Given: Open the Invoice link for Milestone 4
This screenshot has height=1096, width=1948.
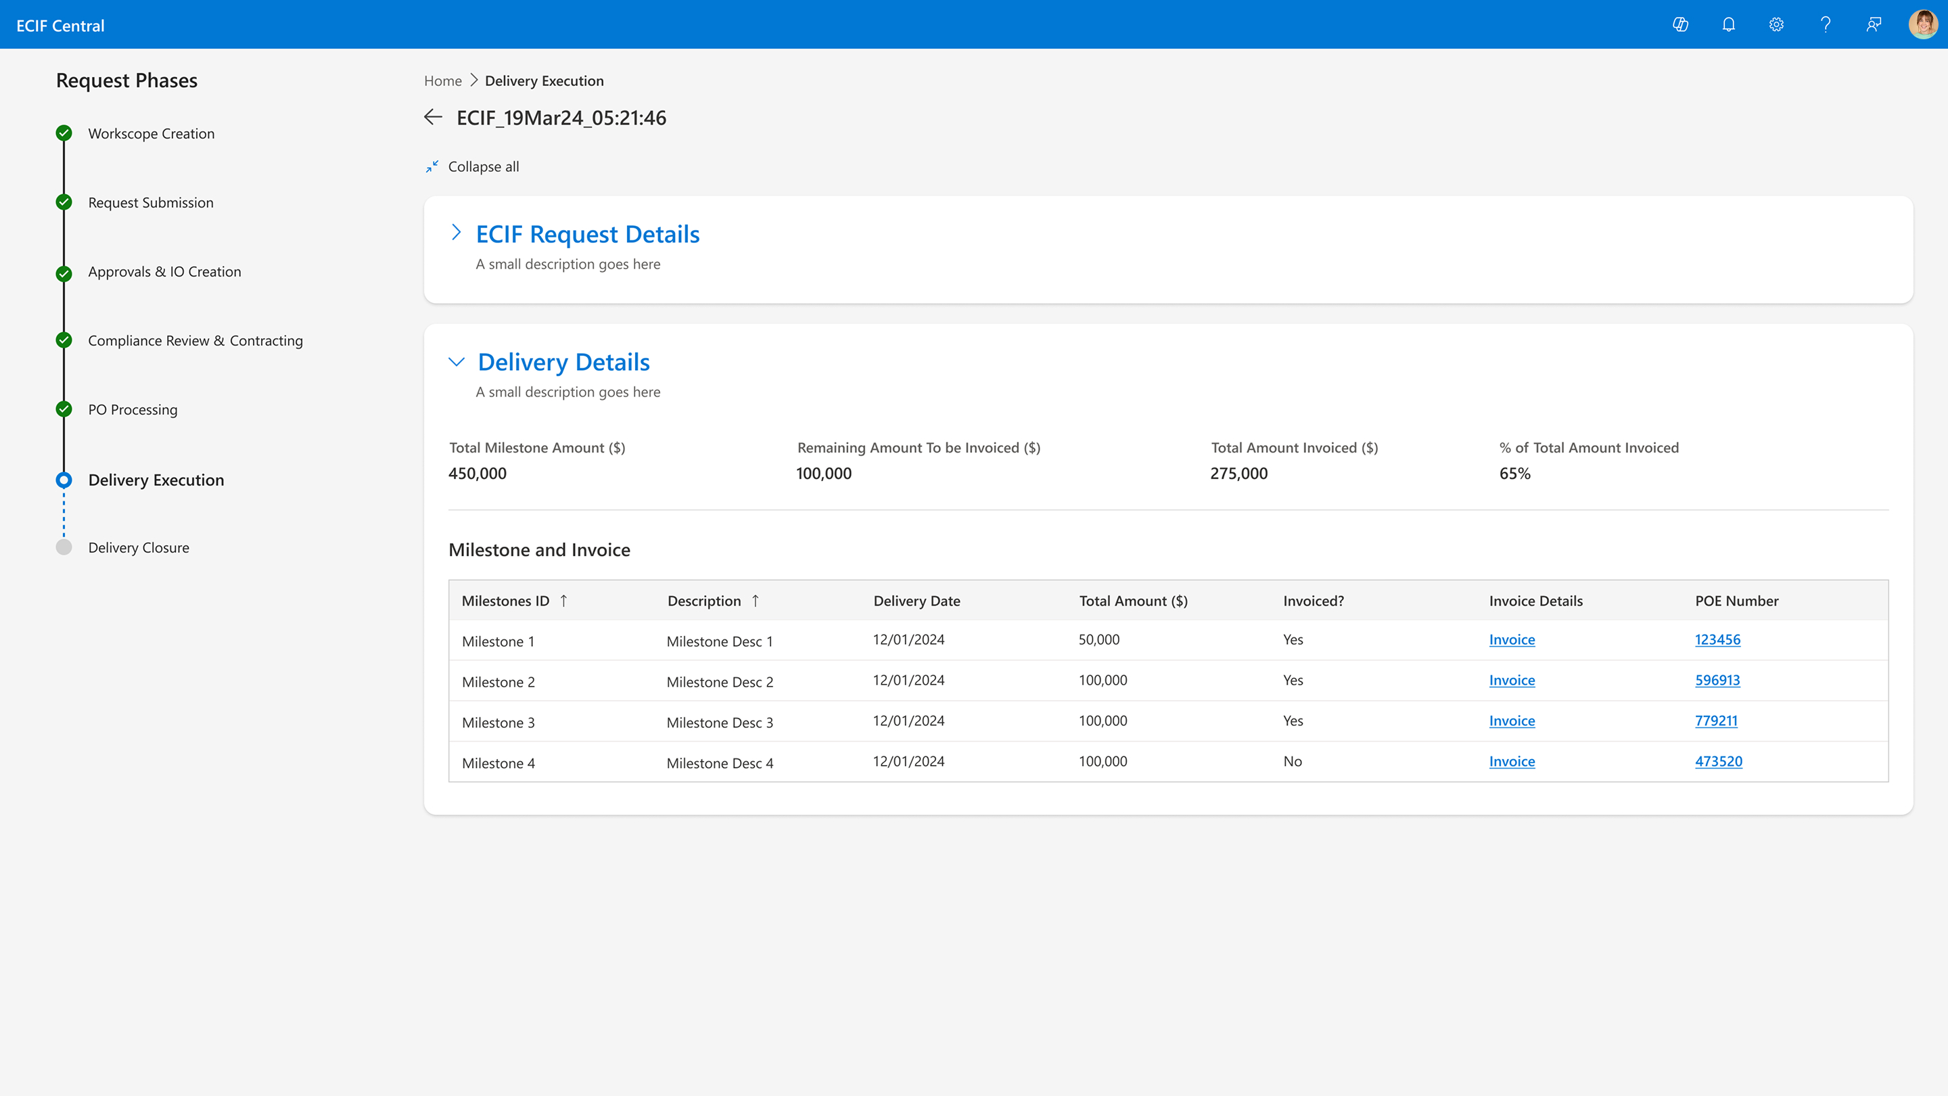Looking at the screenshot, I should pos(1512,762).
